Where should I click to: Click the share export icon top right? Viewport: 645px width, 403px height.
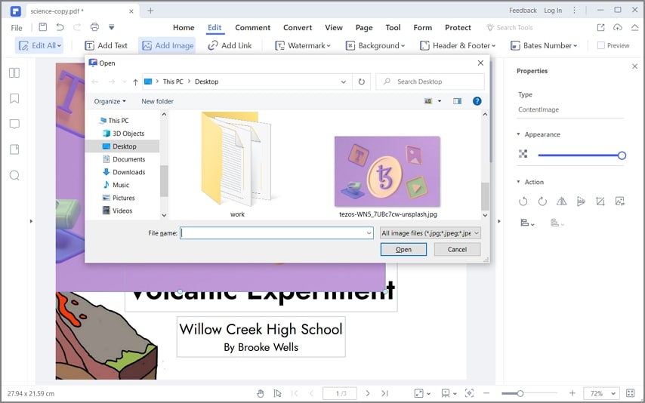(601, 28)
